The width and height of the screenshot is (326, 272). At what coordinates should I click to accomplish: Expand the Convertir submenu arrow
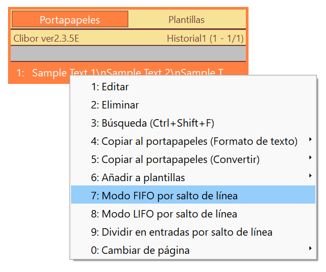pos(310,158)
